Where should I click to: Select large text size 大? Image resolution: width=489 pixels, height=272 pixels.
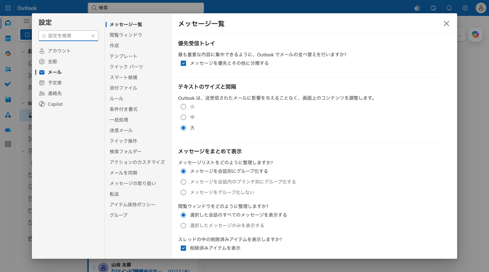(x=183, y=128)
